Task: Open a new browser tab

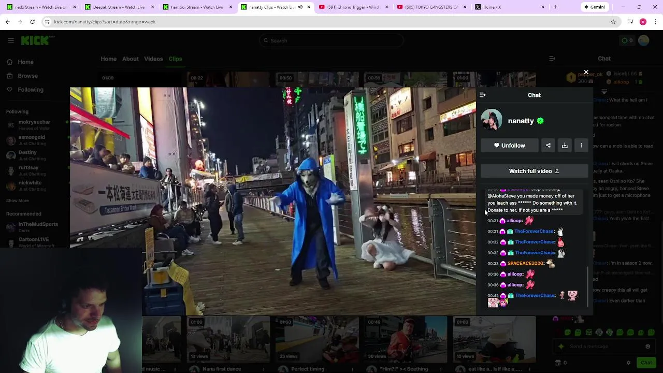Action: point(555,7)
